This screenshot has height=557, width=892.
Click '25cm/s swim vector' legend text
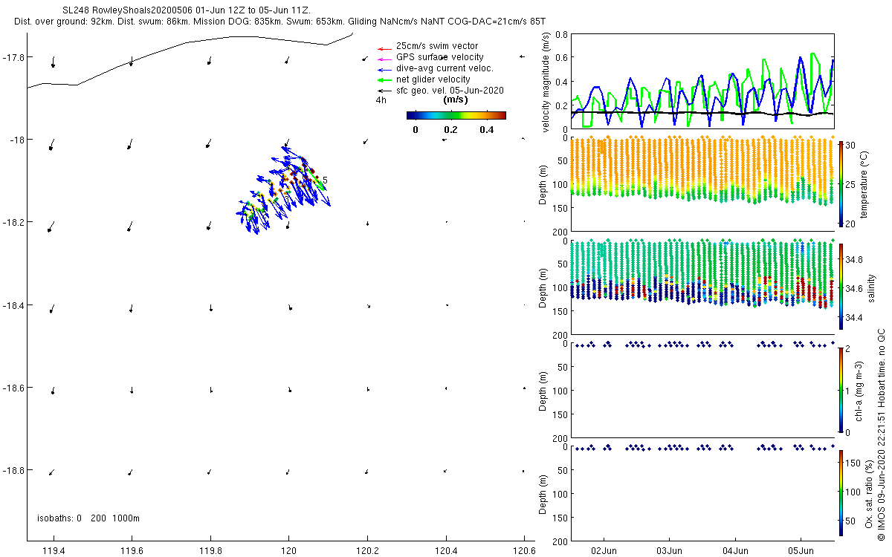[x=436, y=46]
